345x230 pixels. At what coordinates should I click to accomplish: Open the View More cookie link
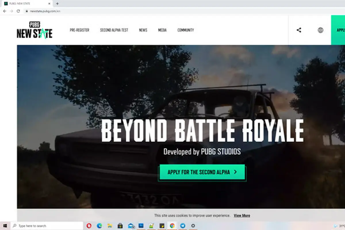pos(242,215)
